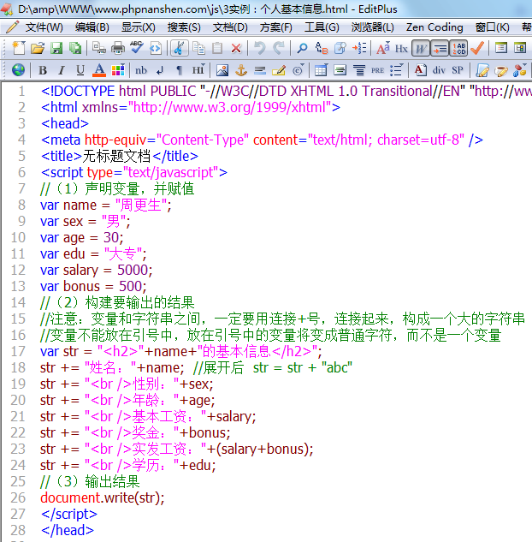Run the ABC spell check icon

tap(136, 48)
